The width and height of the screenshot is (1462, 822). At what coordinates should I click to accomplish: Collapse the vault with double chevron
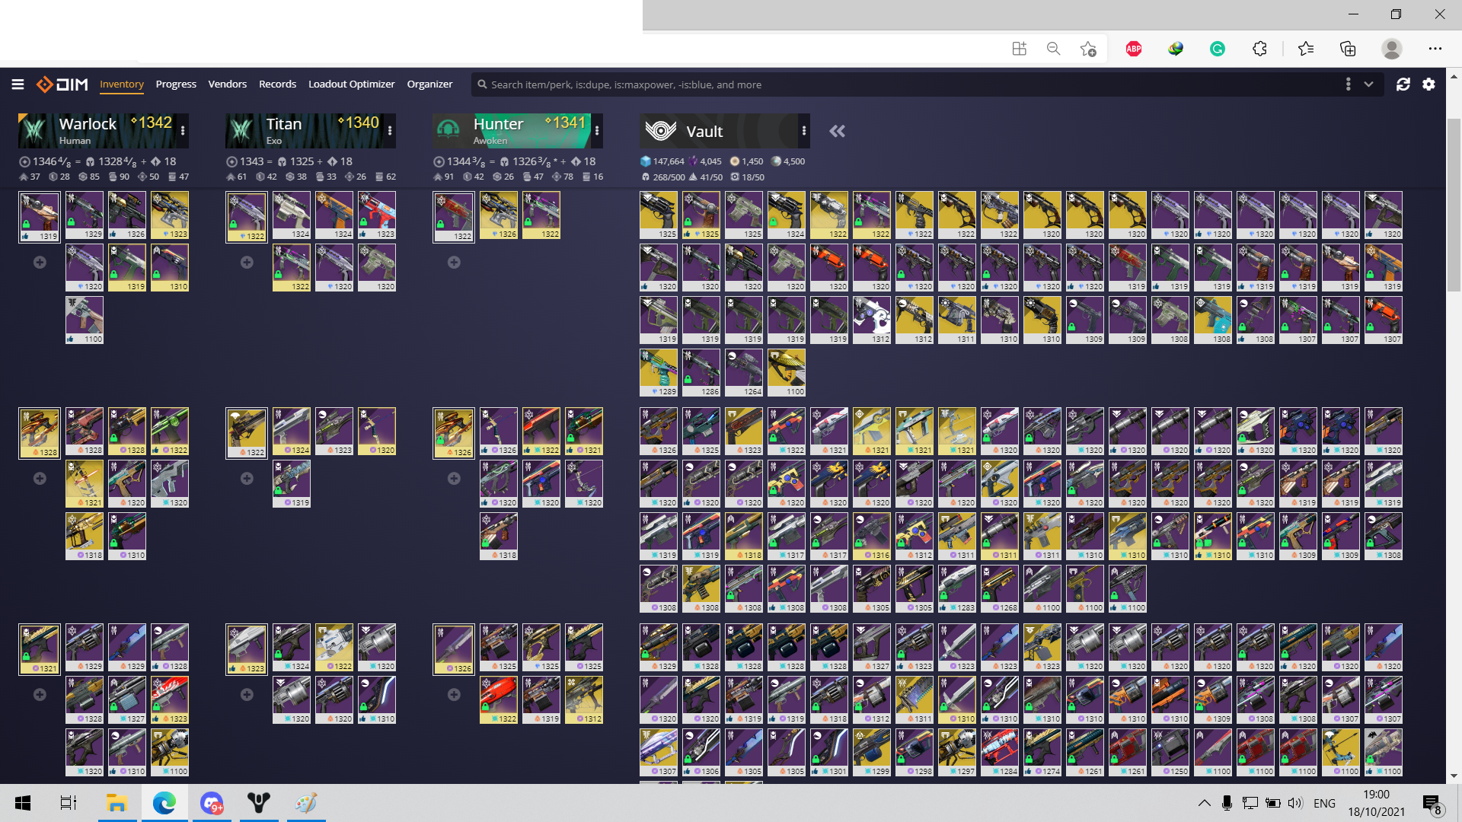(837, 131)
